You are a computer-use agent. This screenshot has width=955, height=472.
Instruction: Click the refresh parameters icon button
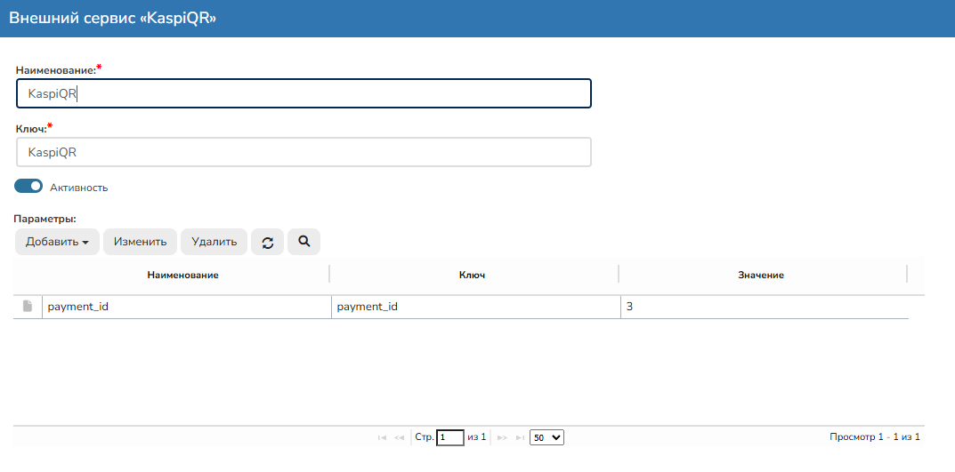click(x=267, y=242)
